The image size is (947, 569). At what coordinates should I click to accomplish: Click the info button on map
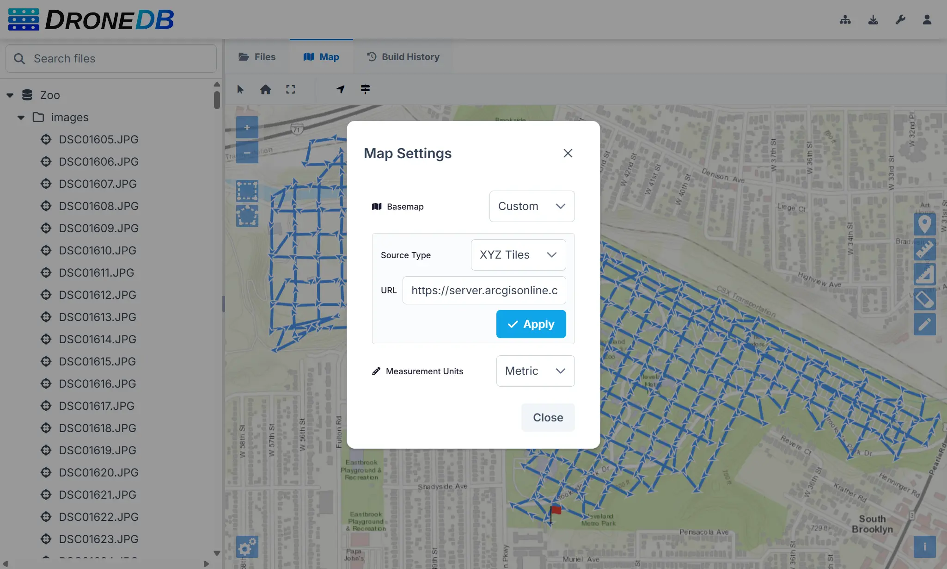[924, 547]
